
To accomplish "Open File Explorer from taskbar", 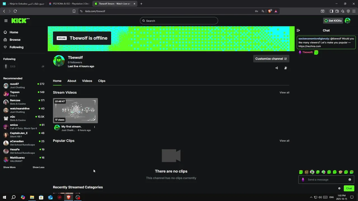I will click(32, 197).
